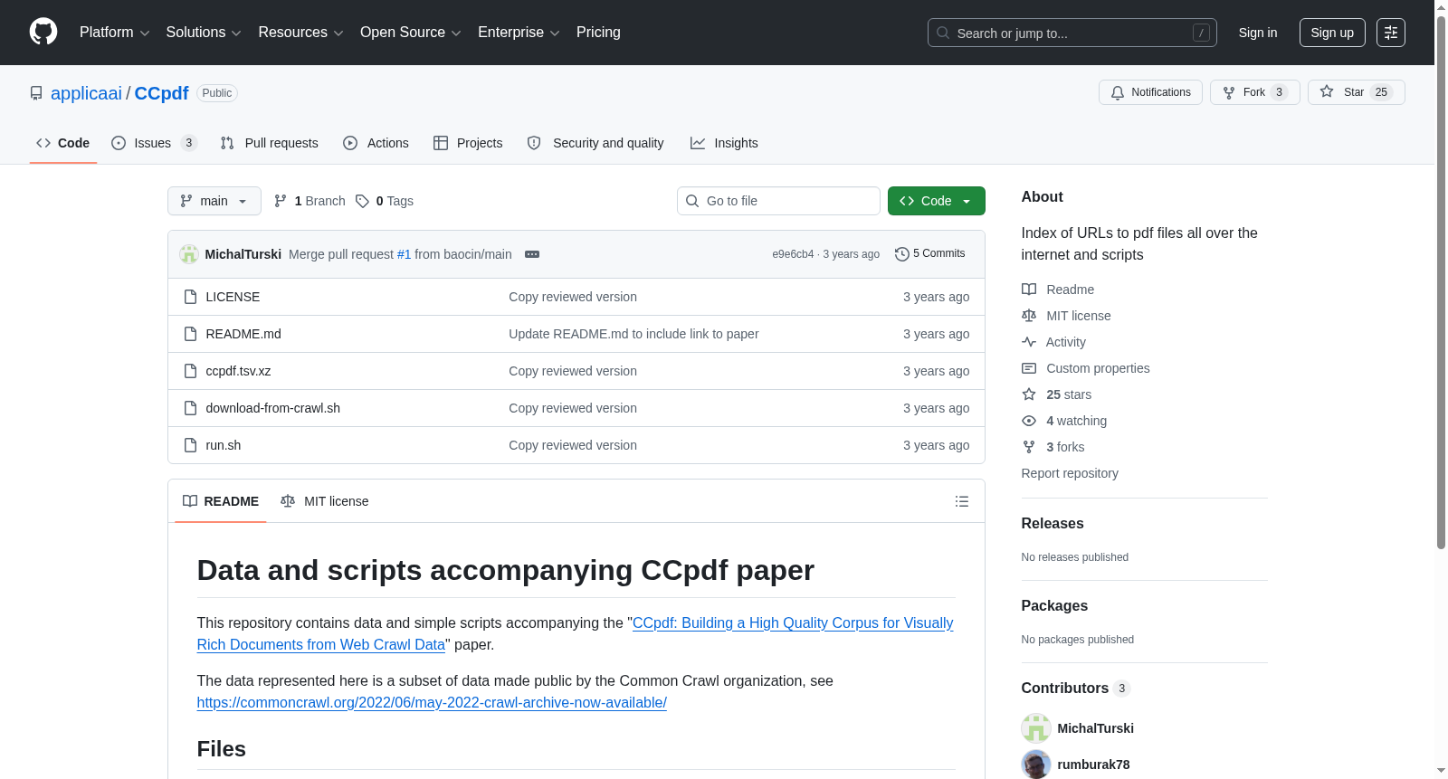The width and height of the screenshot is (1448, 779).
Task: Expand the Enterprise menu
Action: 519,33
